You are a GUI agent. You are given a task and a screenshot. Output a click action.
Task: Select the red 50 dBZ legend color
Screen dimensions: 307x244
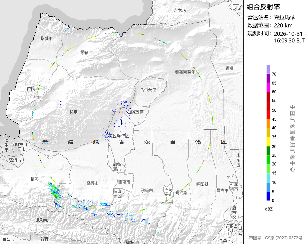(x=268, y=106)
